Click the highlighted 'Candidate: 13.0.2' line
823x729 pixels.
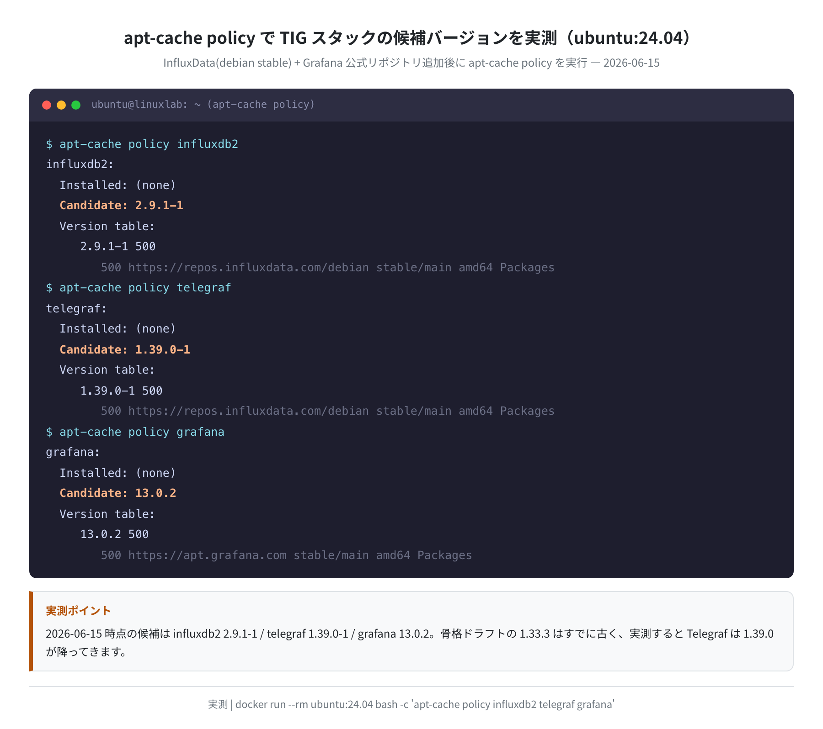coord(118,493)
